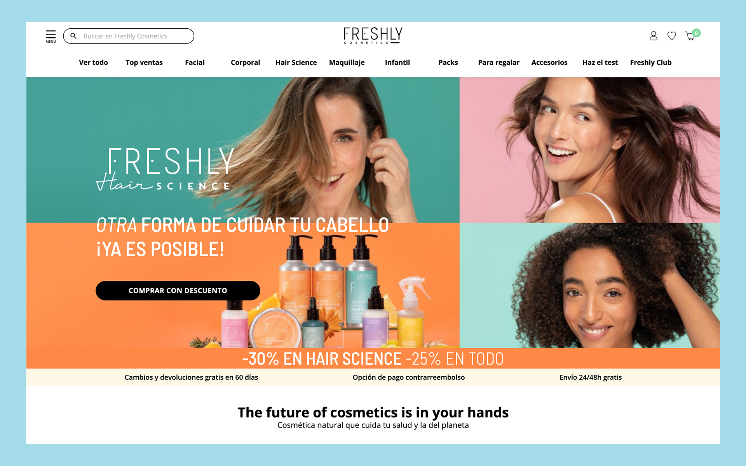
Task: Visit the Freshly Club page
Action: [651, 63]
